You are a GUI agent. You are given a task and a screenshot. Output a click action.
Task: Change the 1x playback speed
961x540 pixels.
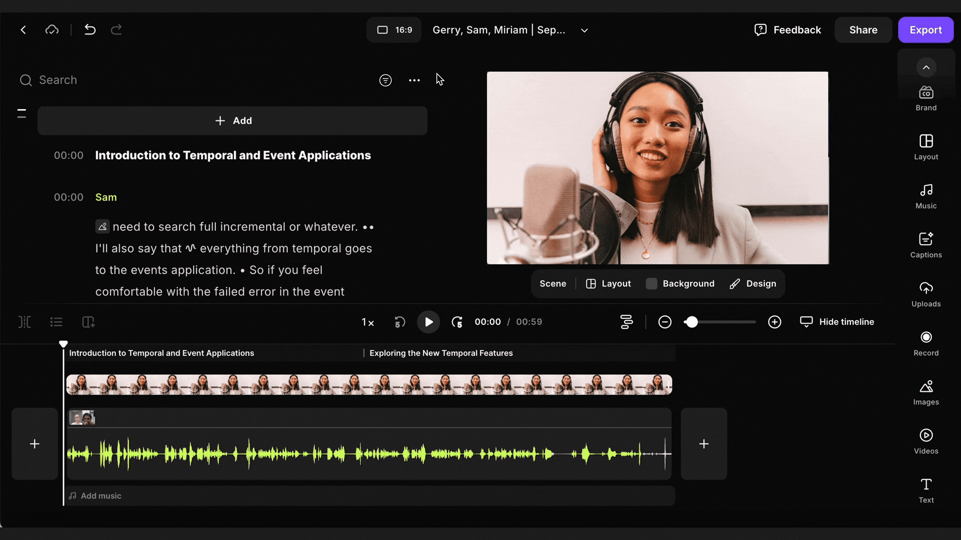pyautogui.click(x=368, y=322)
